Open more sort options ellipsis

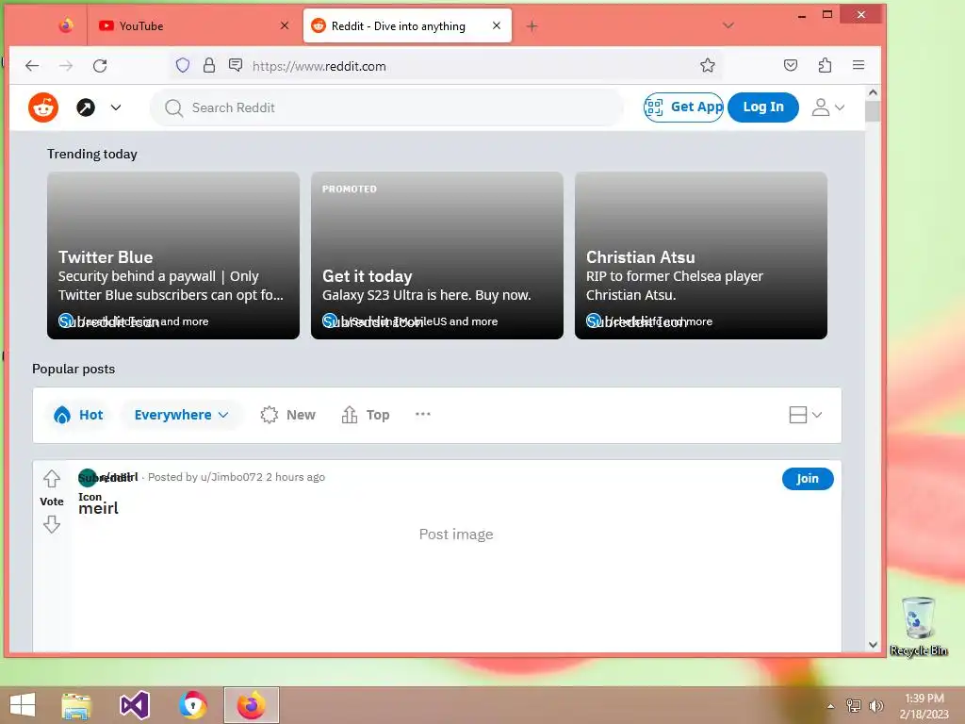pyautogui.click(x=423, y=415)
